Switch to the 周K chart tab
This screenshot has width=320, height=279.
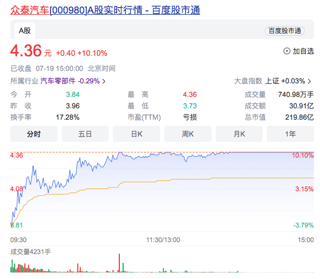tap(188, 134)
